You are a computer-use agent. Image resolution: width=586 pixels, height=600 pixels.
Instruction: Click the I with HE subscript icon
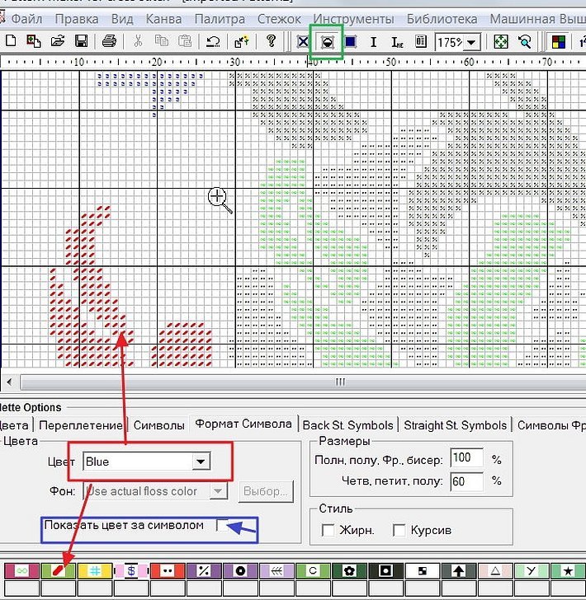pyautogui.click(x=397, y=42)
